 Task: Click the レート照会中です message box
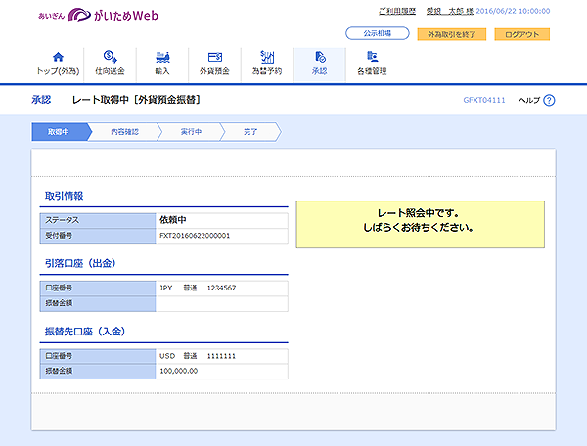pyautogui.click(x=420, y=225)
